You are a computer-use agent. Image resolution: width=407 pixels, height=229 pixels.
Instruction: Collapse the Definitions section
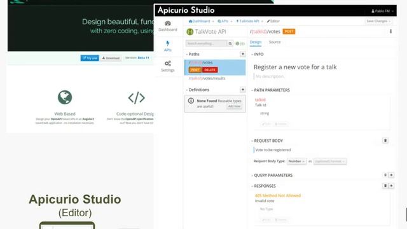(198, 90)
